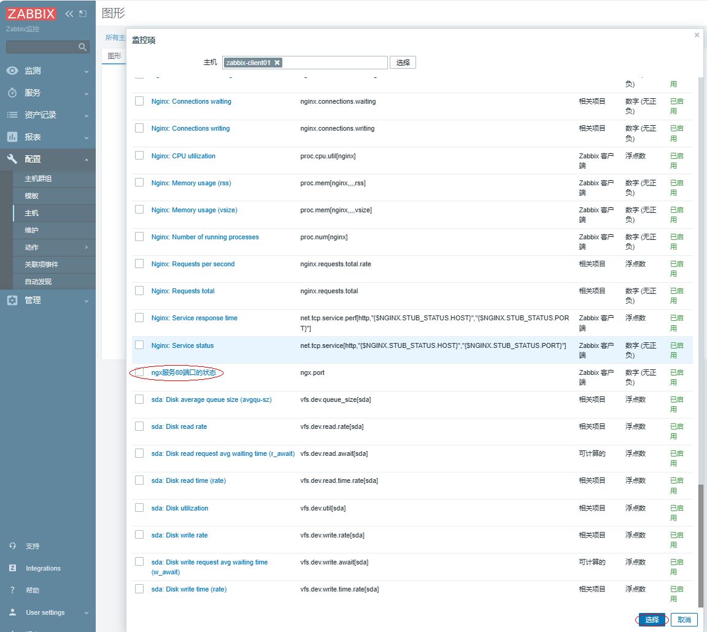
Task: Open the 监测 monitoring eye icon
Action: tap(12, 71)
